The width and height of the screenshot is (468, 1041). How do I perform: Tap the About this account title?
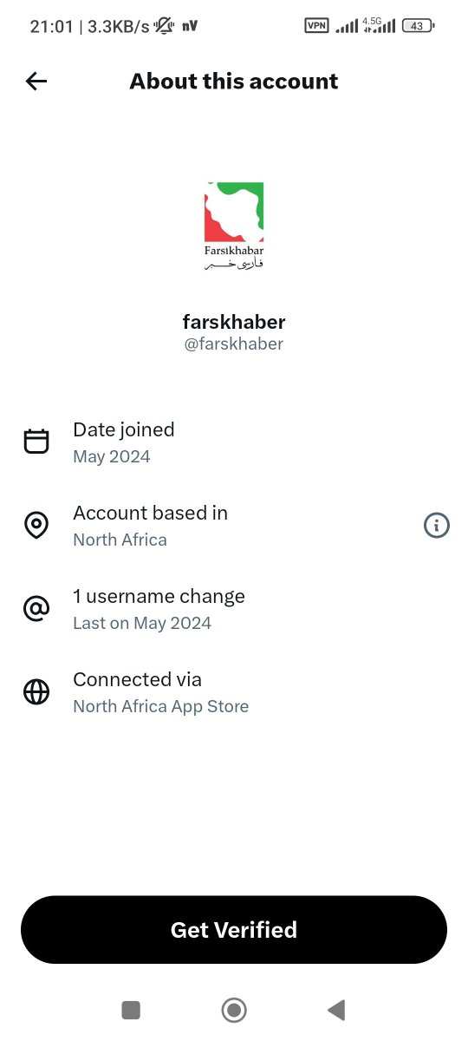(x=234, y=82)
